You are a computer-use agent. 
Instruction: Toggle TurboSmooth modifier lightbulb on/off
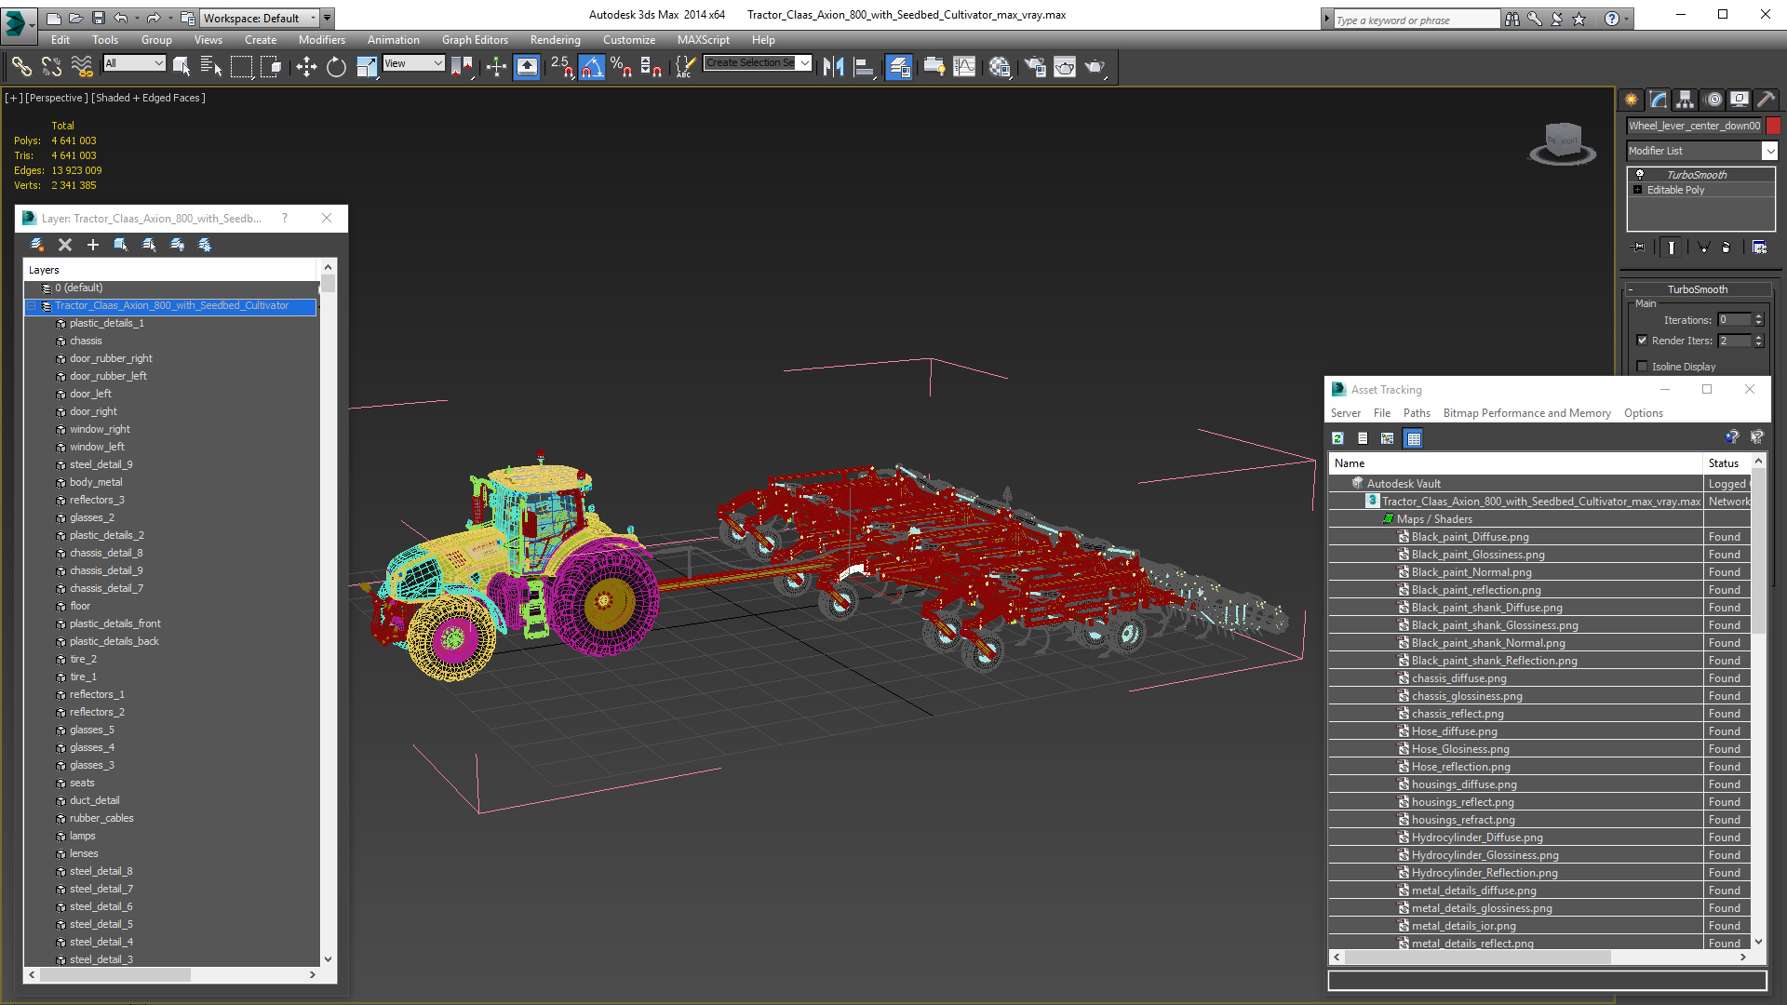(x=1640, y=175)
